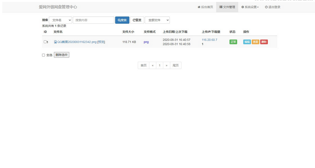Click the 系统共有 1 条记录 record count text

(x=54, y=26)
